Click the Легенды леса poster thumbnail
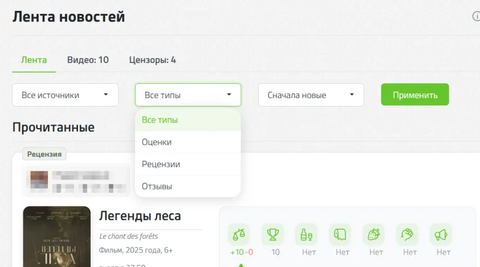 [57, 236]
